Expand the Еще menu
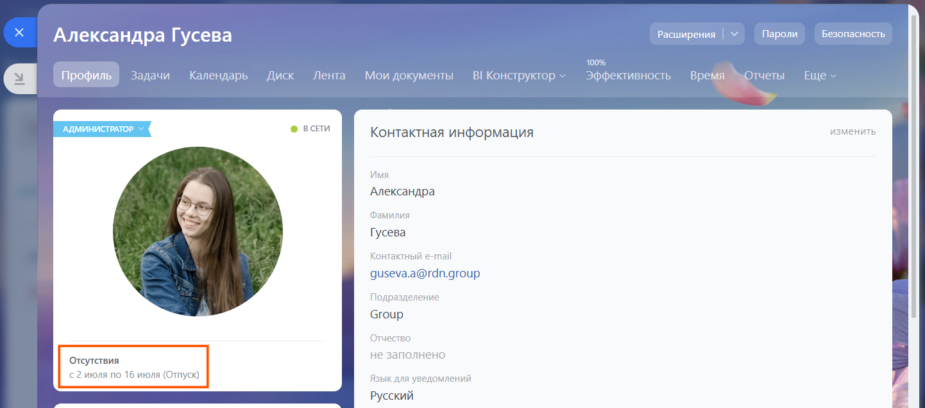This screenshot has height=408, width=925. (x=820, y=75)
